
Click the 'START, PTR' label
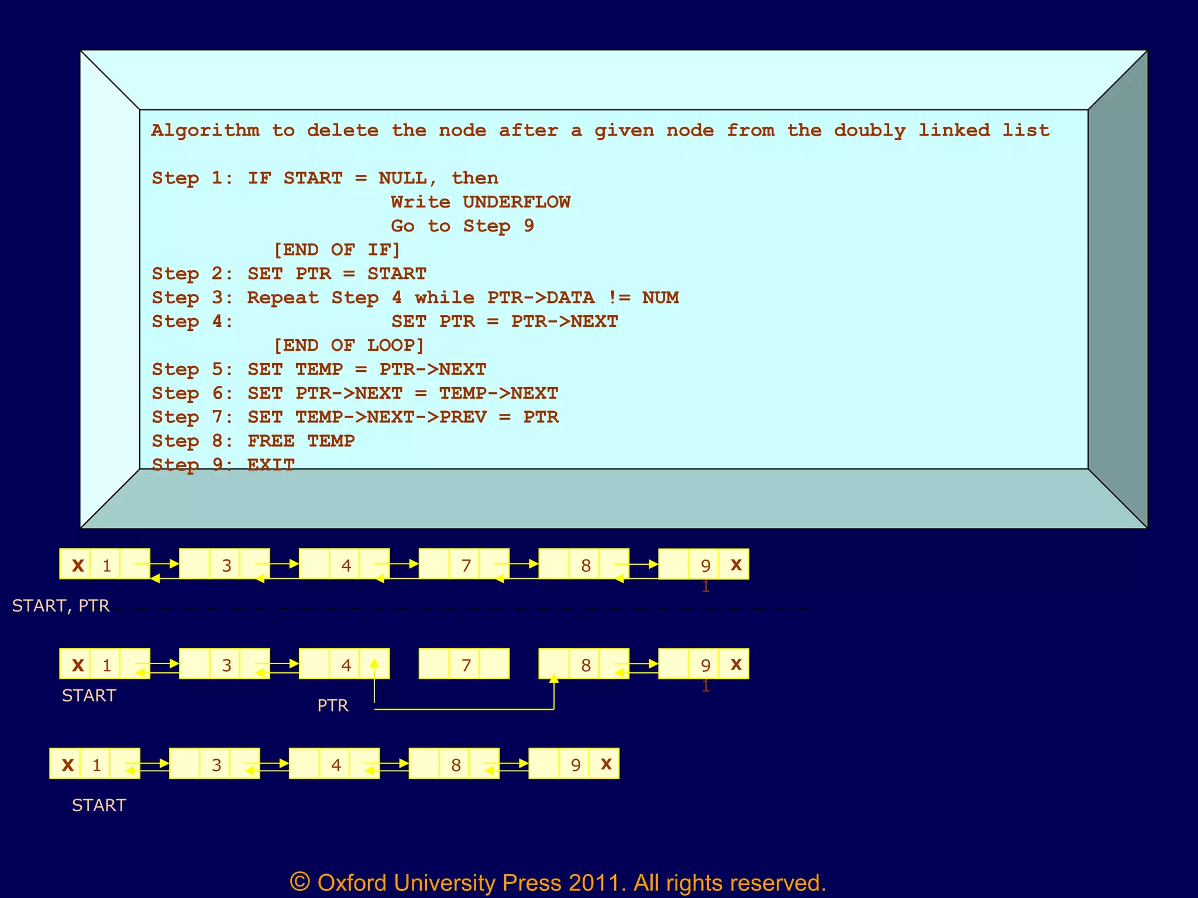click(61, 606)
